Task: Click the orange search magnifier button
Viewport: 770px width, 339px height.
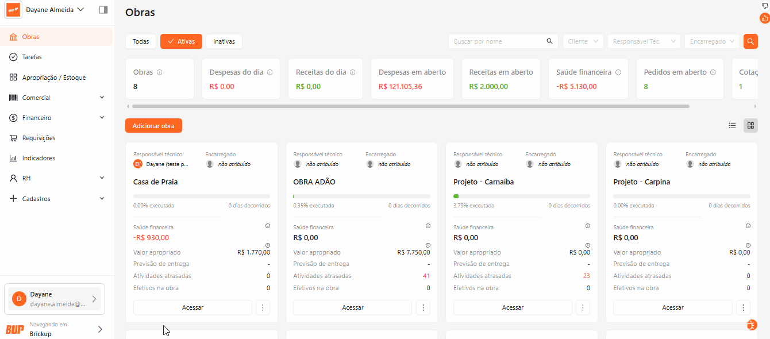Action: [750, 41]
